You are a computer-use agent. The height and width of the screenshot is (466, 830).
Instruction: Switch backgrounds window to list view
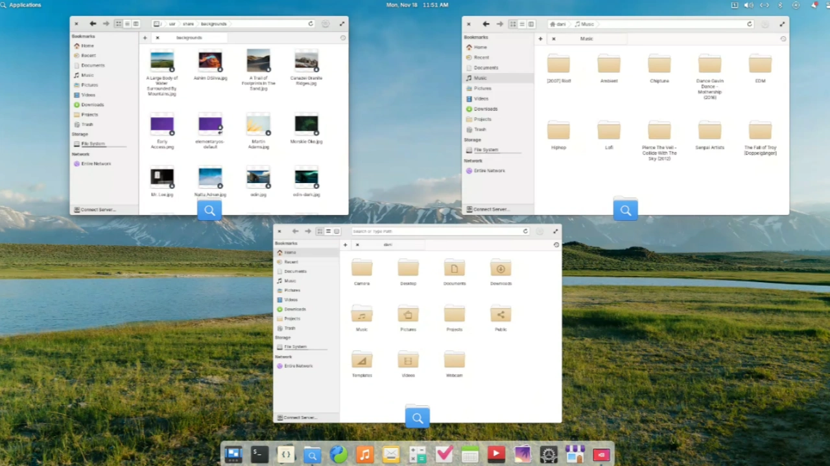click(x=127, y=24)
